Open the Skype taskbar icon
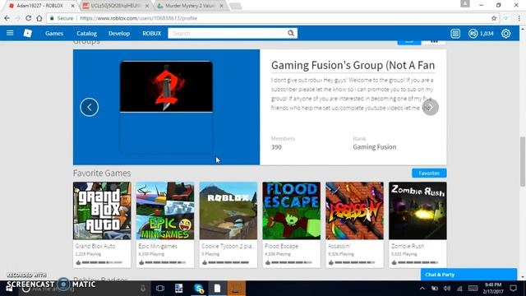The width and height of the screenshot is (526, 296). click(199, 289)
